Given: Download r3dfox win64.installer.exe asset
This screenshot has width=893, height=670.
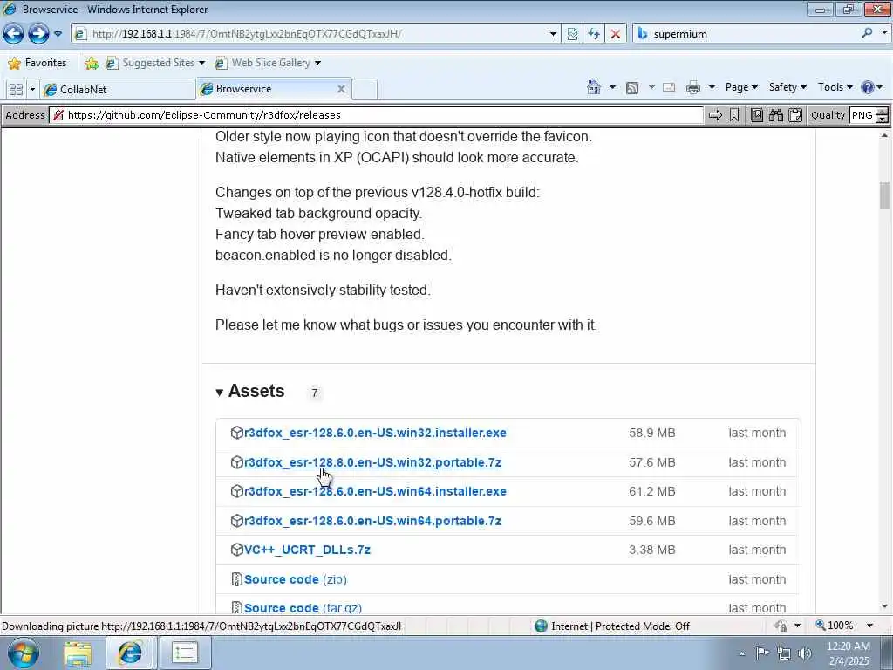Looking at the screenshot, I should coord(375,491).
